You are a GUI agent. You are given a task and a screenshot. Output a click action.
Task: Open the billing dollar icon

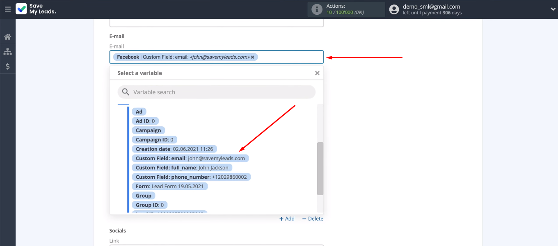(7, 66)
